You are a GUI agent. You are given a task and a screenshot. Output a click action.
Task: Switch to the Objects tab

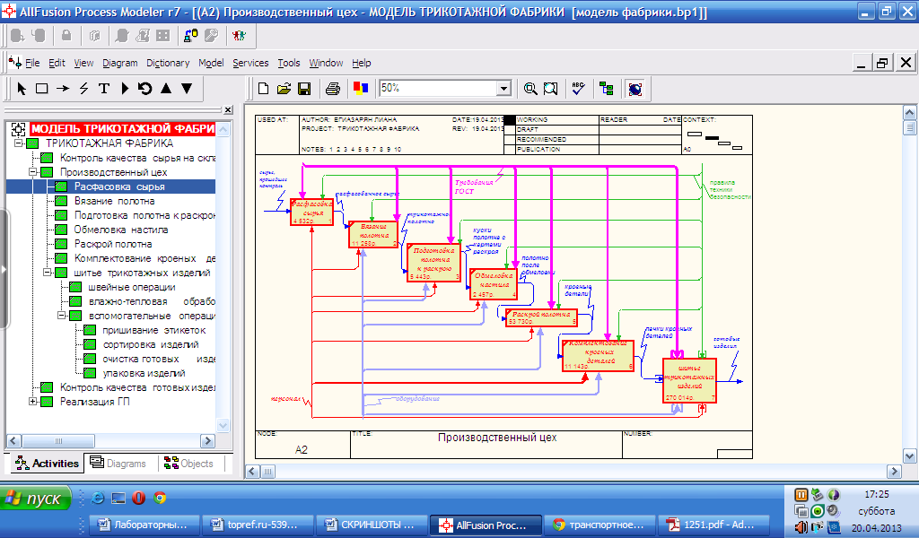coord(188,463)
